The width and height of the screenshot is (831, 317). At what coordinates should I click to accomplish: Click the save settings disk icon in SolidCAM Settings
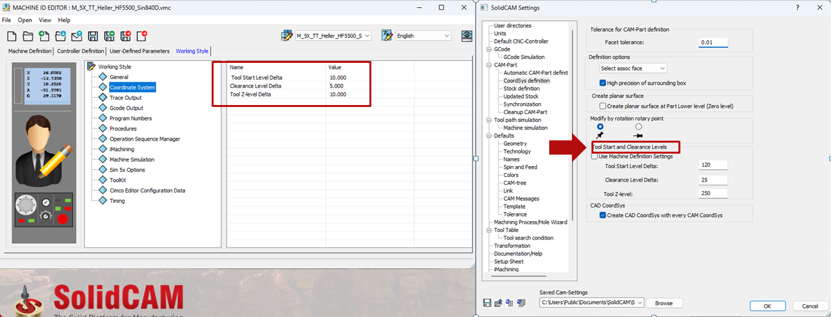(x=488, y=303)
